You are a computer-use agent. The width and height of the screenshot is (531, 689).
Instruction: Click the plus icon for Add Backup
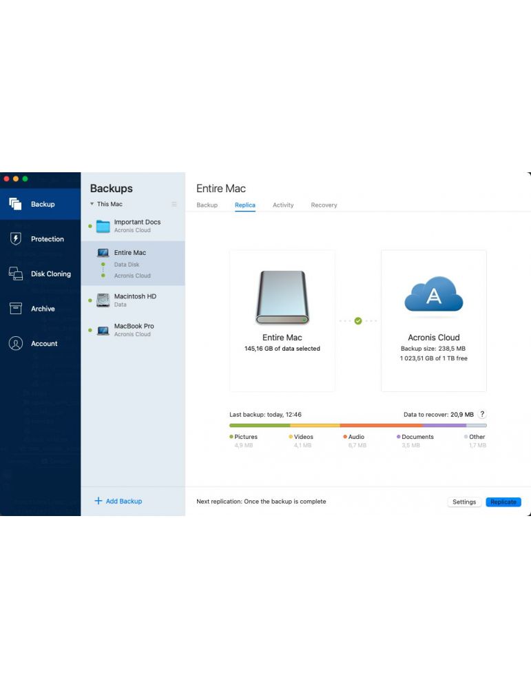(x=98, y=500)
